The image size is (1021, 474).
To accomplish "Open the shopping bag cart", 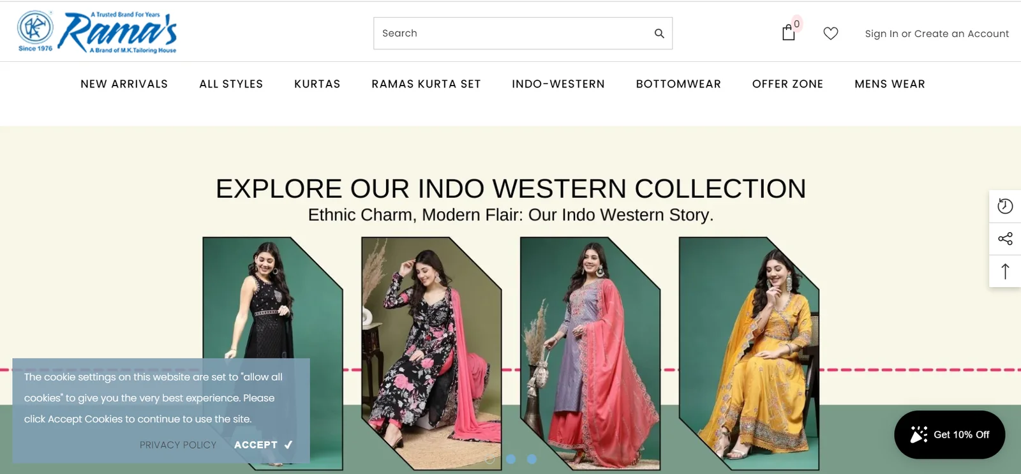I will (x=789, y=33).
